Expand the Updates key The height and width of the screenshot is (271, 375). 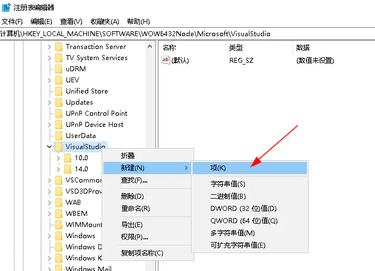(x=50, y=102)
